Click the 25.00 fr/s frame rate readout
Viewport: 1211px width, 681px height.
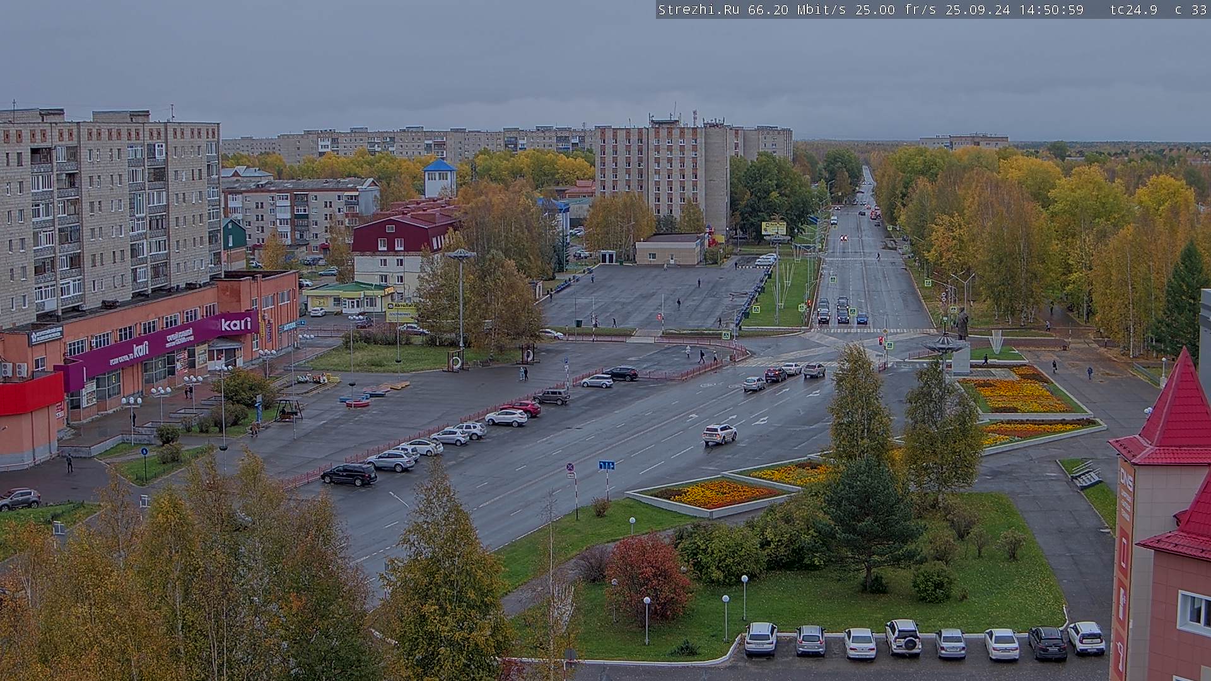point(896,9)
